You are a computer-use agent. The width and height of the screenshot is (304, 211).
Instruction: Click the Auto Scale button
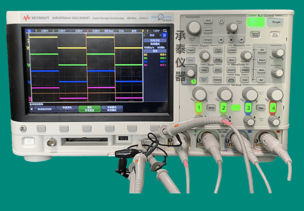275,35
